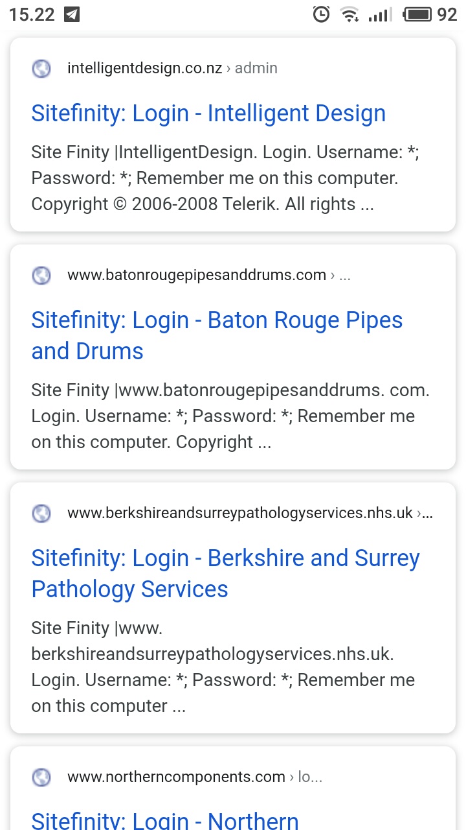This screenshot has width=466, height=830.
Task: Tap the Intelligent Design result snippet text
Action: 229,178
